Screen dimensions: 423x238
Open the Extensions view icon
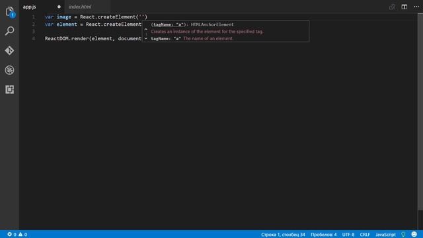coord(9,89)
